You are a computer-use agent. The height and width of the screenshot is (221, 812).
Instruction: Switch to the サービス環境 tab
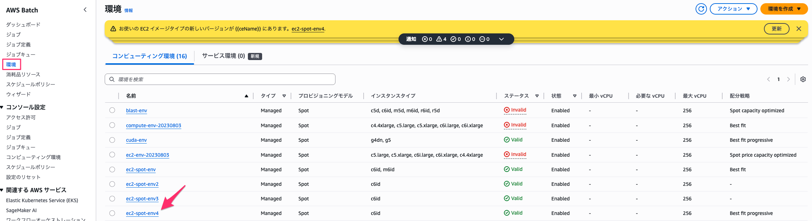coord(223,56)
